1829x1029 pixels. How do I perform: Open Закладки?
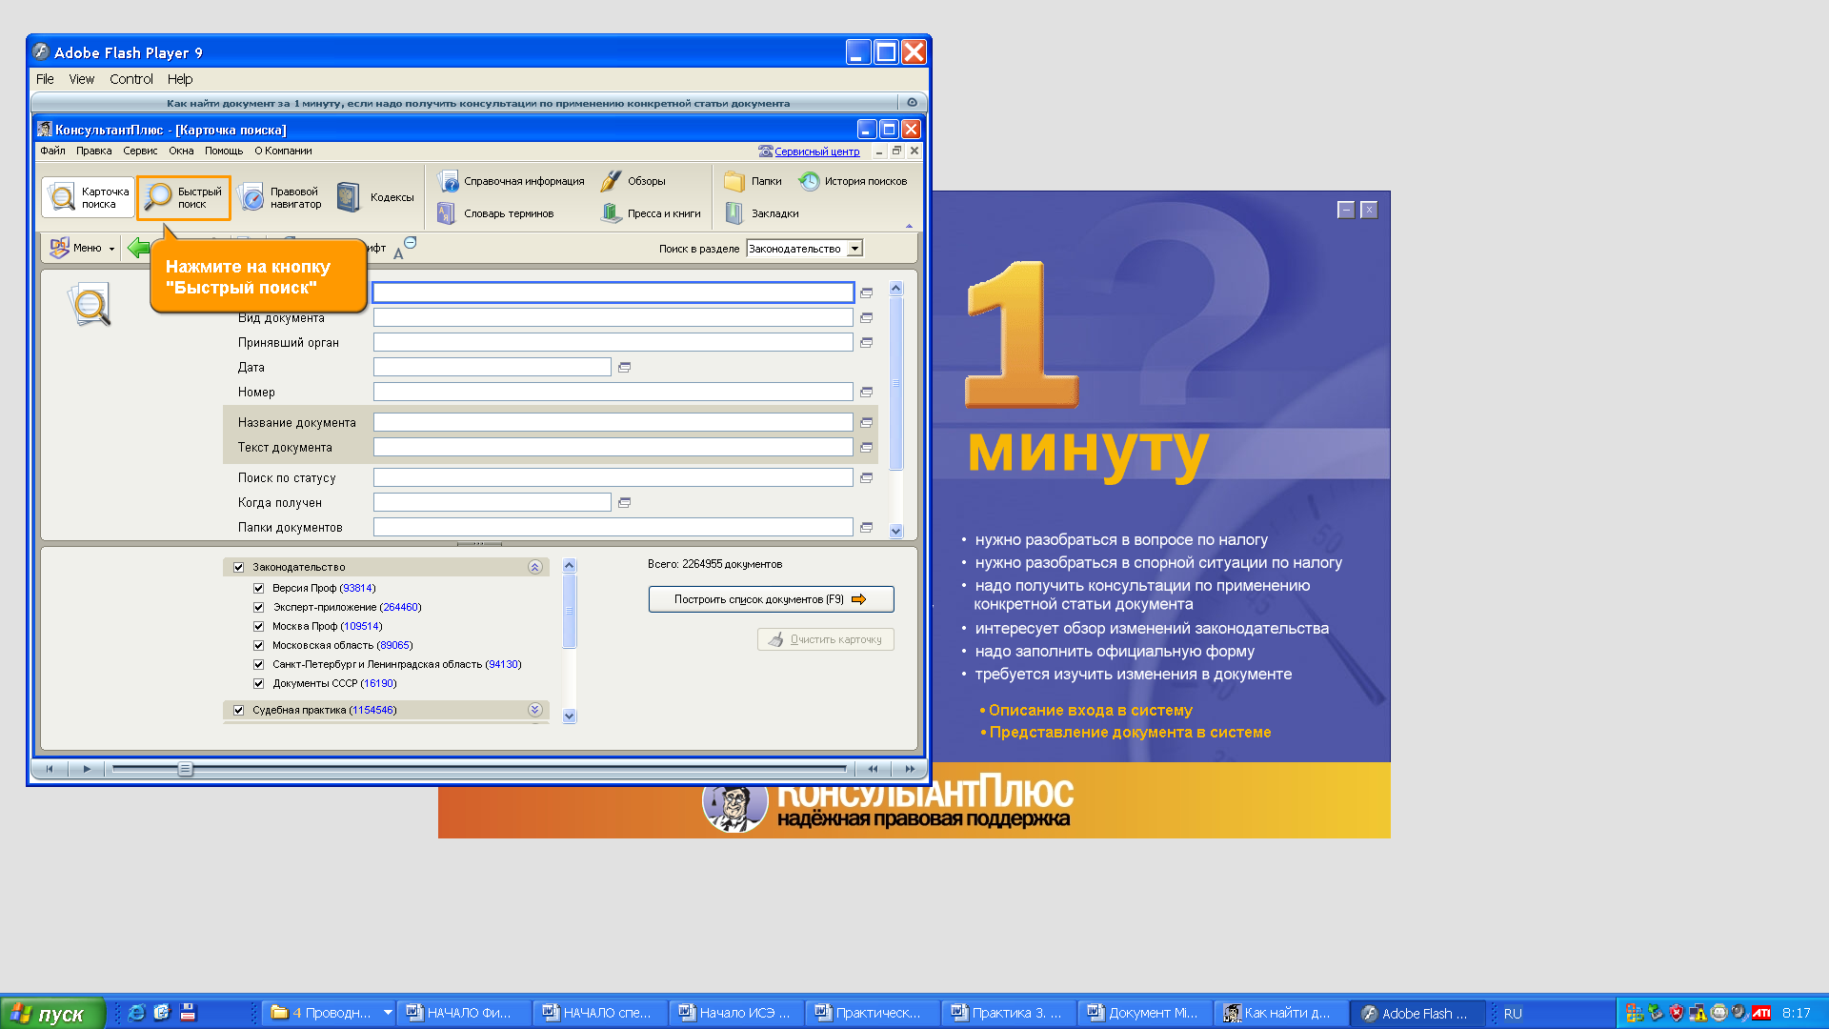[x=762, y=213]
